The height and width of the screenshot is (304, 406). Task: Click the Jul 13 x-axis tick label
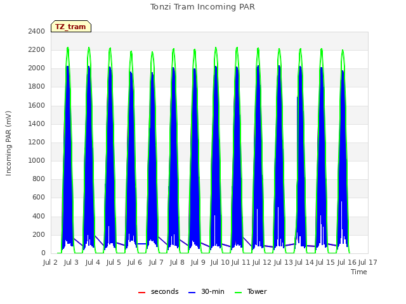283,262
